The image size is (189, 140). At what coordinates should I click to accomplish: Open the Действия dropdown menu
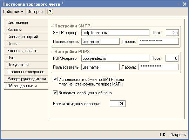click(13, 12)
